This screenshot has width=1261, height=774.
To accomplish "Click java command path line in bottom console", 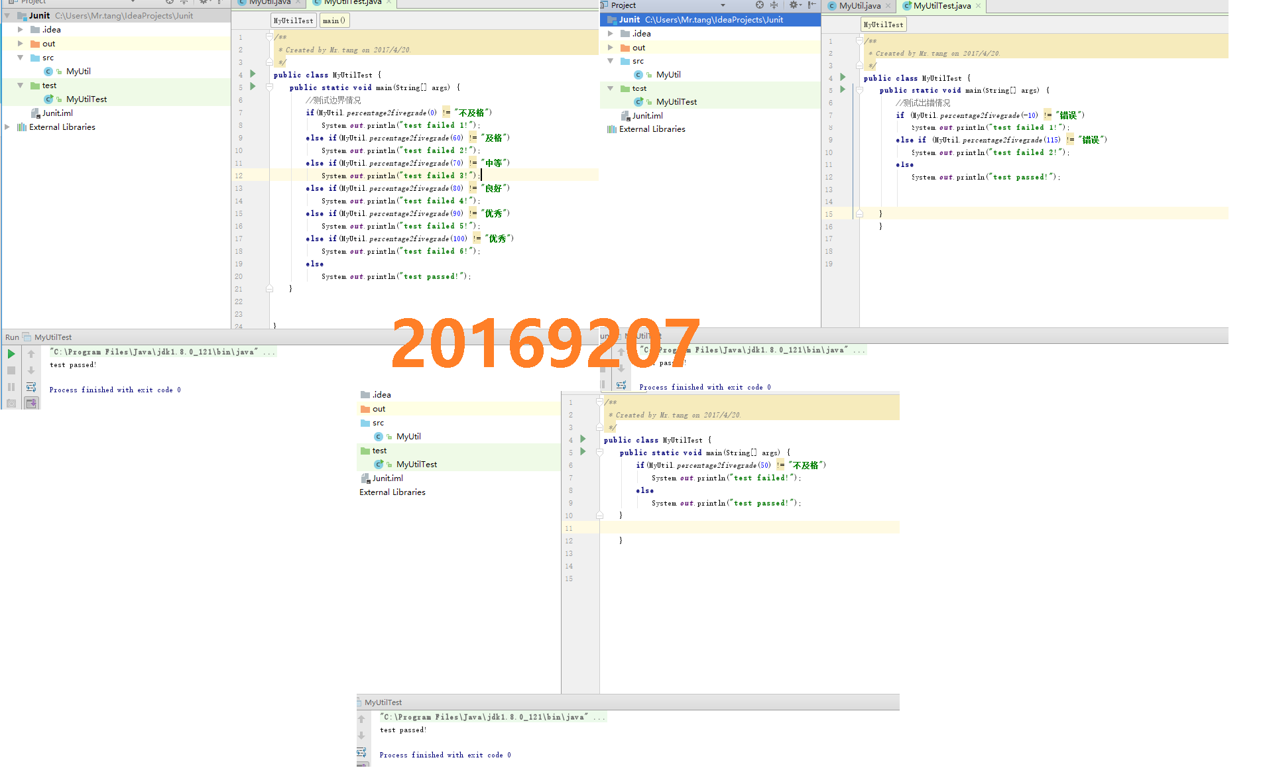I will 493,717.
